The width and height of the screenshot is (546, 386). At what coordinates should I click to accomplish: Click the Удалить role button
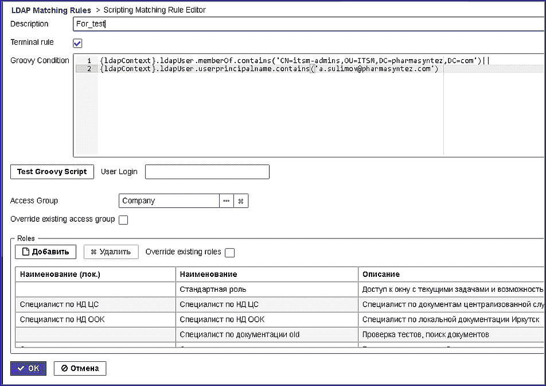click(111, 252)
